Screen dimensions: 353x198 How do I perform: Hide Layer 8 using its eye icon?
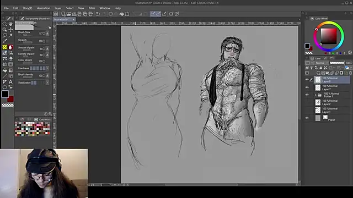point(307,80)
